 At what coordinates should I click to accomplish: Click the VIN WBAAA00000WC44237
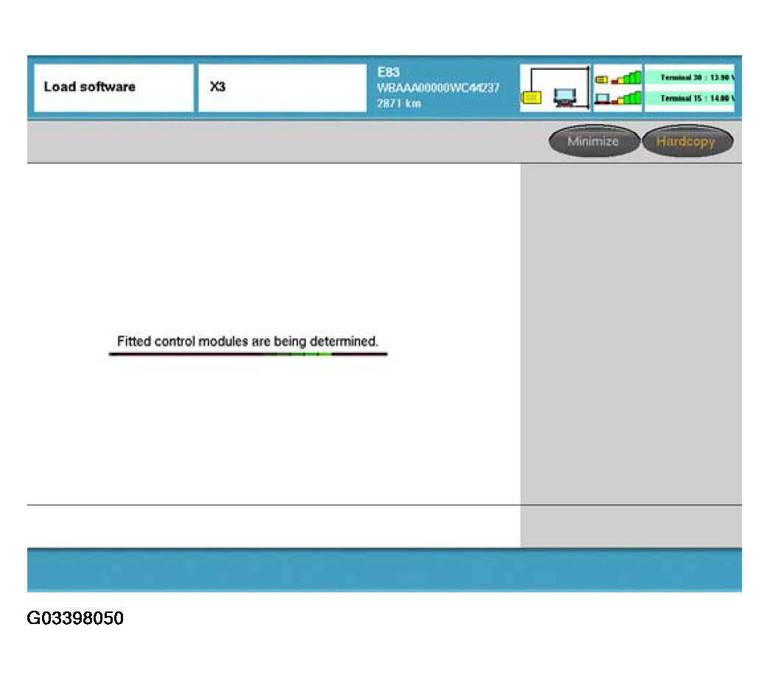[438, 88]
